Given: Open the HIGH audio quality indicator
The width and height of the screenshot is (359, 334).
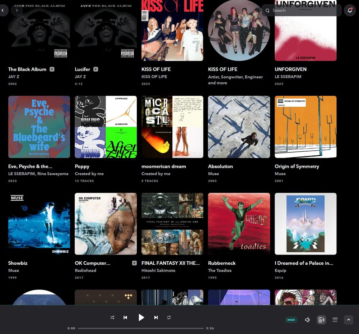Looking at the screenshot, I should click(291, 320).
